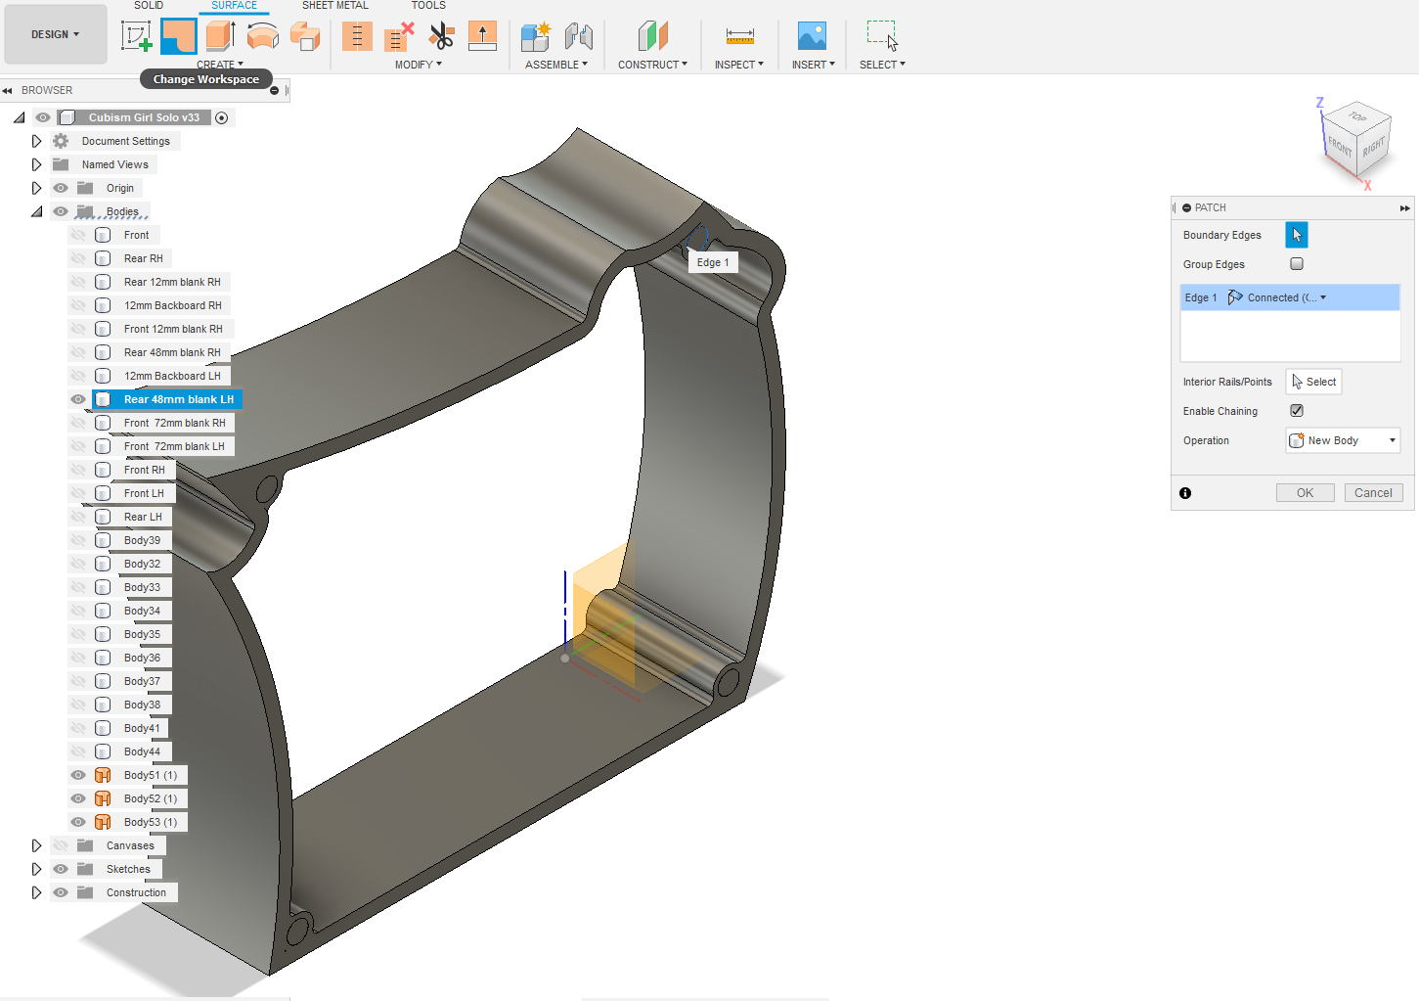Click the browser panel collapse arrows
Image resolution: width=1419 pixels, height=1001 pixels.
coord(8,90)
